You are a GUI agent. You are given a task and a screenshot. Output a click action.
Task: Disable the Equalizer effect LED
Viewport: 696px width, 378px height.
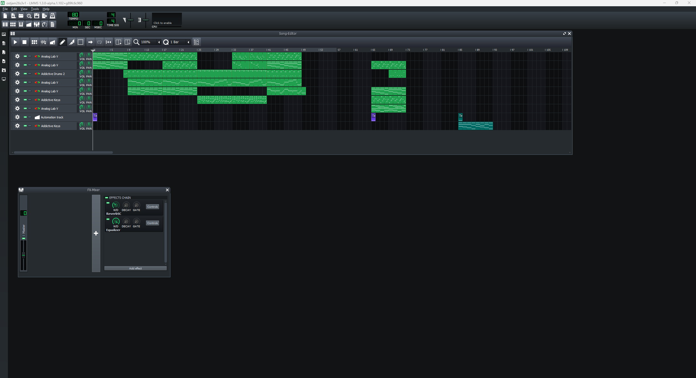click(x=108, y=219)
